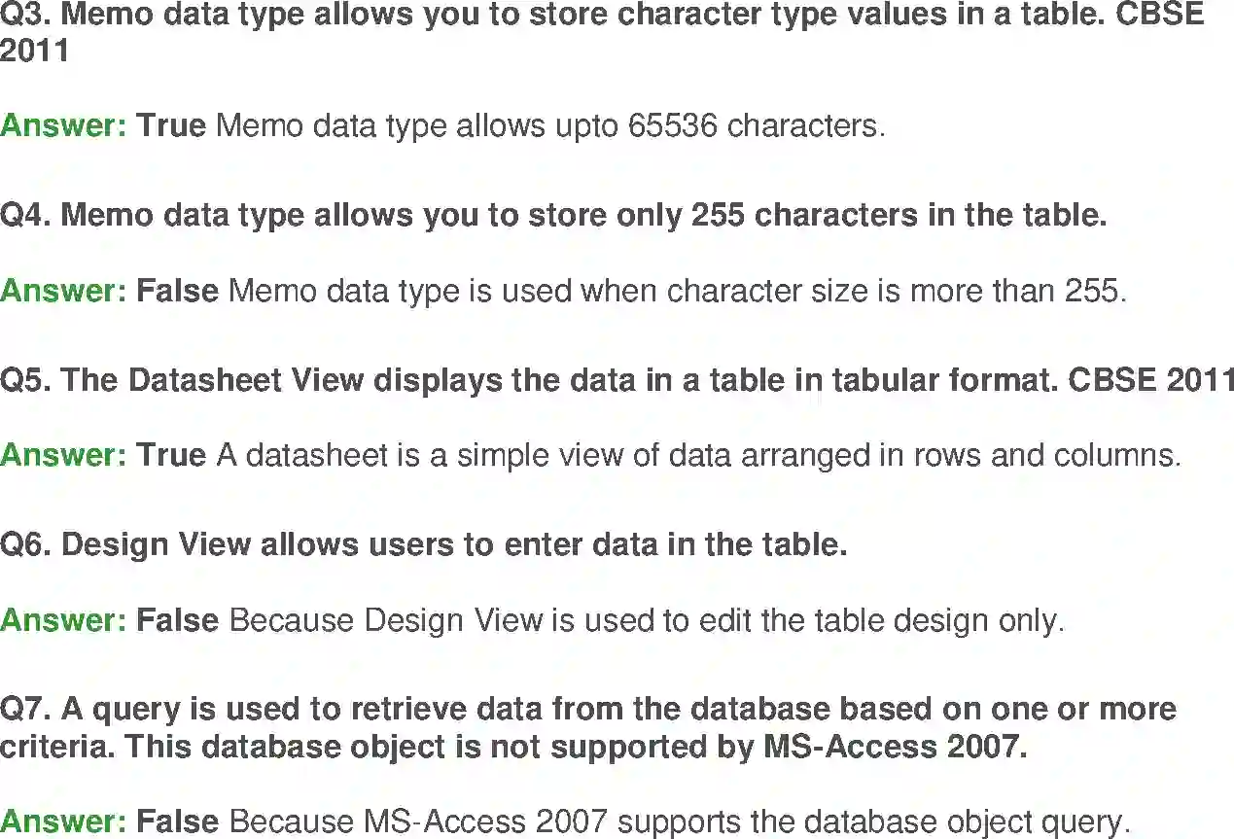
Task: Click the Q6 Design View question
Action: [x=424, y=544]
